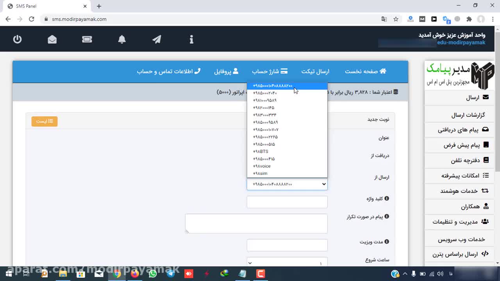Click the کلید واژه text field
Image resolution: width=500 pixels, height=281 pixels.
click(287, 202)
